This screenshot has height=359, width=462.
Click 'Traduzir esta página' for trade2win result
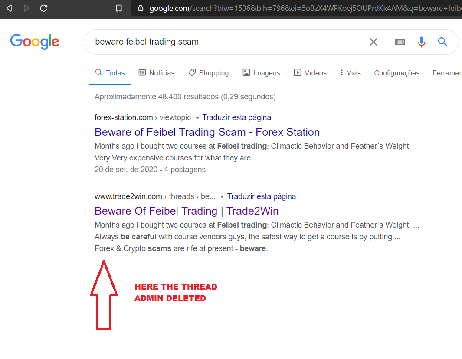click(261, 196)
